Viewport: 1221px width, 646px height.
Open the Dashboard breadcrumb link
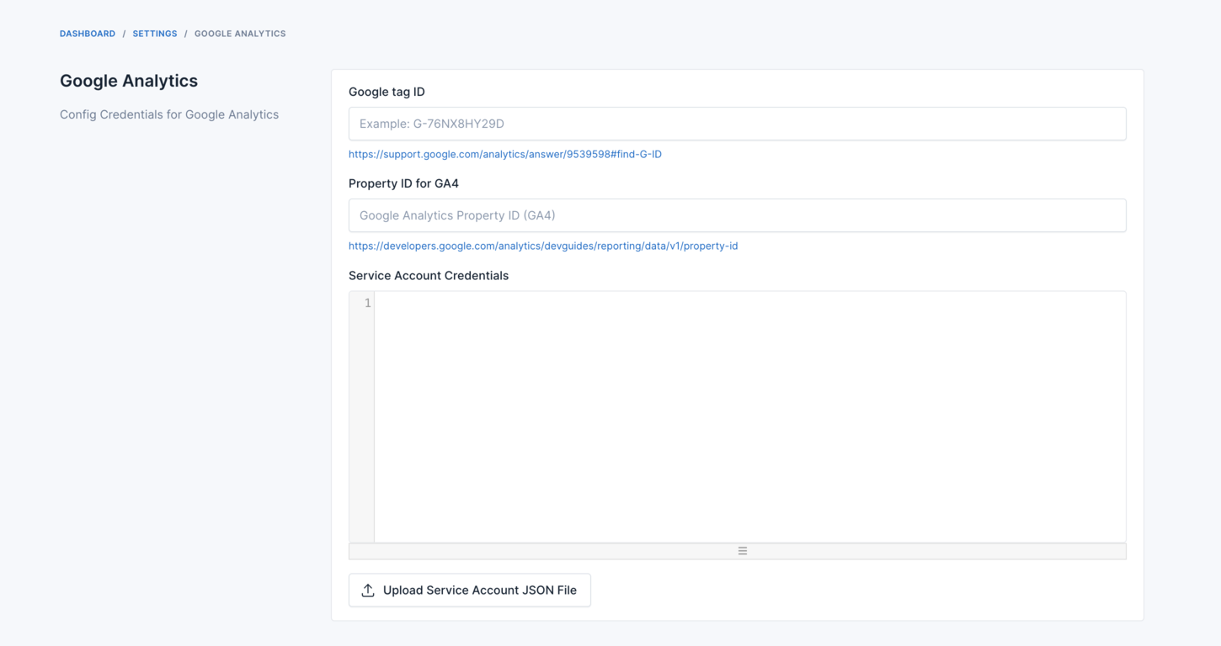pyautogui.click(x=88, y=34)
